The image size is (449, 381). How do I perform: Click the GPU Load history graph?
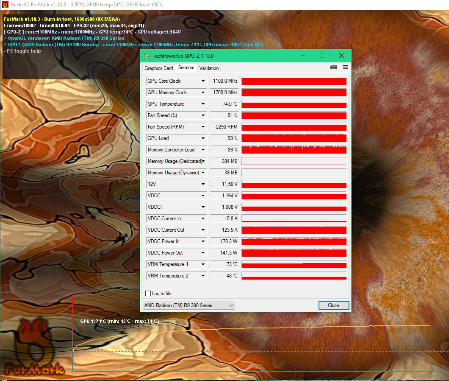(x=294, y=138)
